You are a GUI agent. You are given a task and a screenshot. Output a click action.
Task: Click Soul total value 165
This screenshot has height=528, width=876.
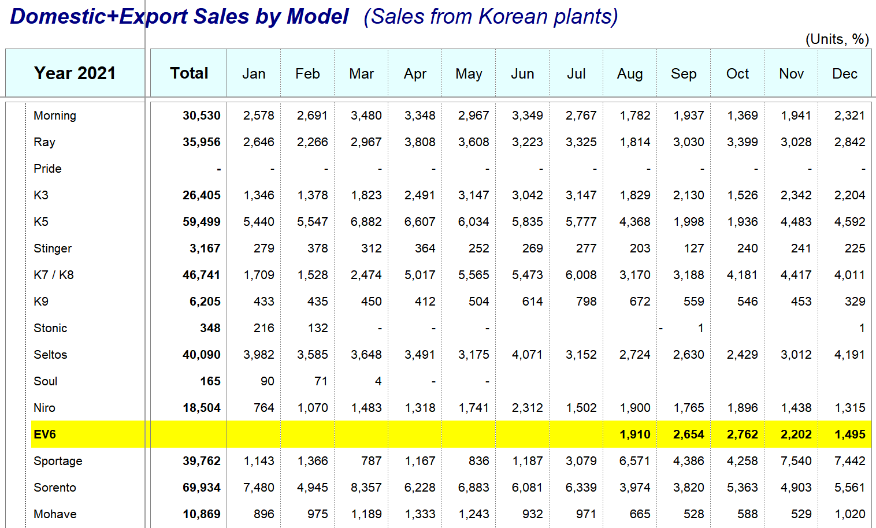pyautogui.click(x=210, y=381)
